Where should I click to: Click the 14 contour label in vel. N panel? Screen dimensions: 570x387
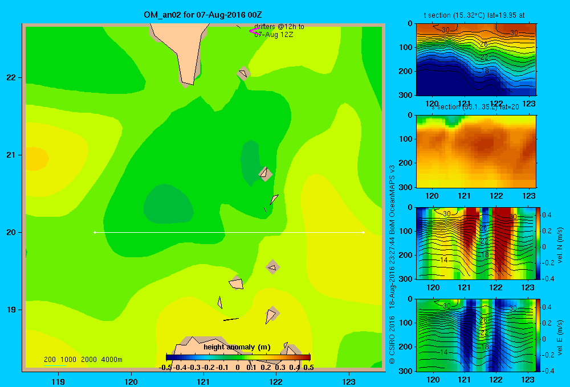[443, 260]
